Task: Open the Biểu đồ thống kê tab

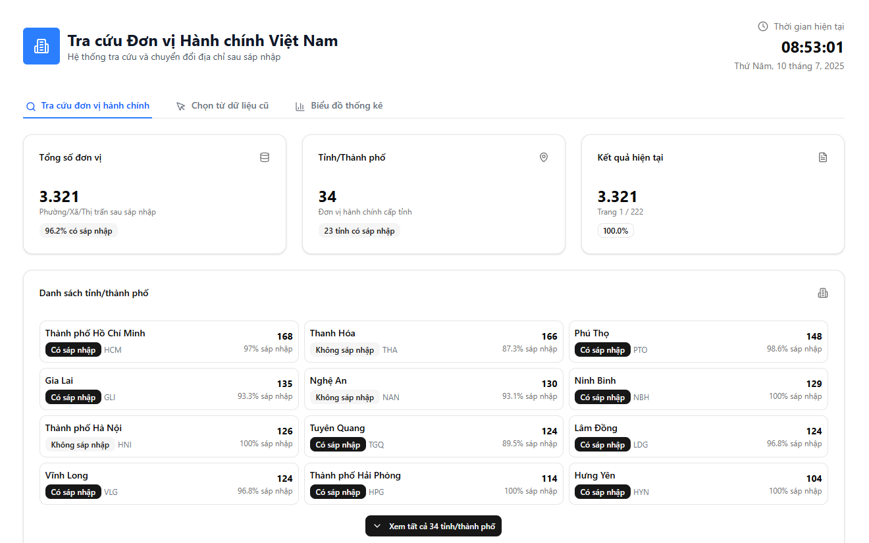Action: (x=346, y=106)
